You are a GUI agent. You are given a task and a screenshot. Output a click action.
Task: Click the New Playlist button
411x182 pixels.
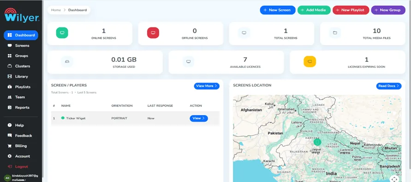351,10
